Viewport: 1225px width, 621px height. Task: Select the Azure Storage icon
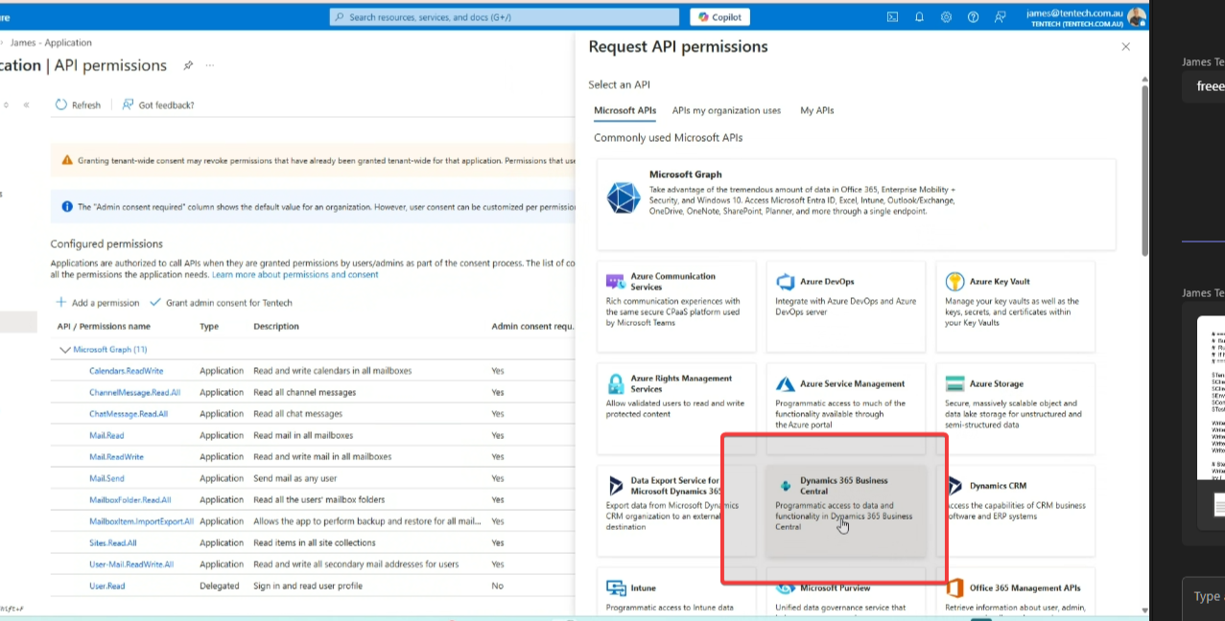tap(954, 384)
